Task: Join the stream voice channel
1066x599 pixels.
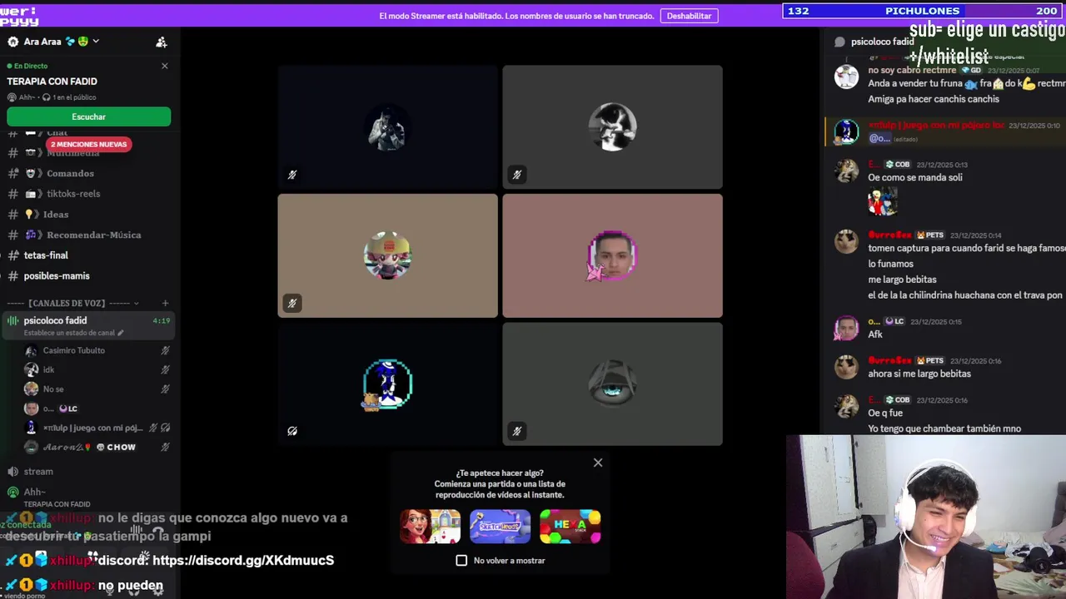Action: coord(88,472)
